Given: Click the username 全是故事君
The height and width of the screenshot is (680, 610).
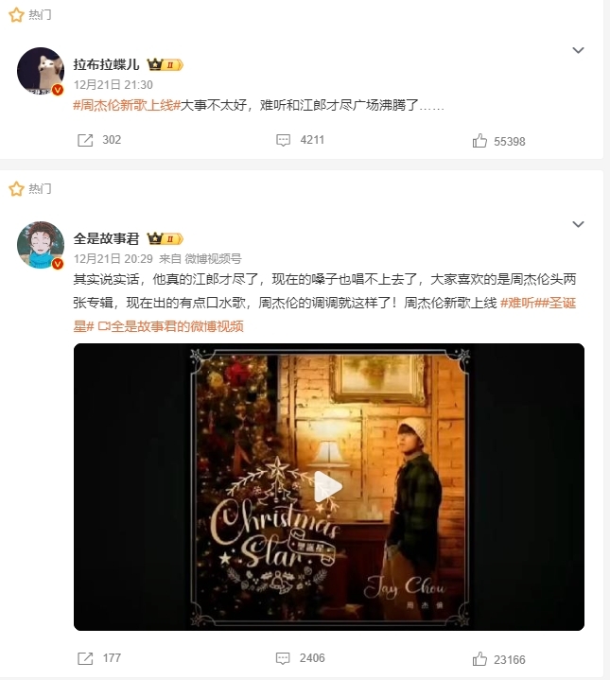Looking at the screenshot, I should pos(106,238).
